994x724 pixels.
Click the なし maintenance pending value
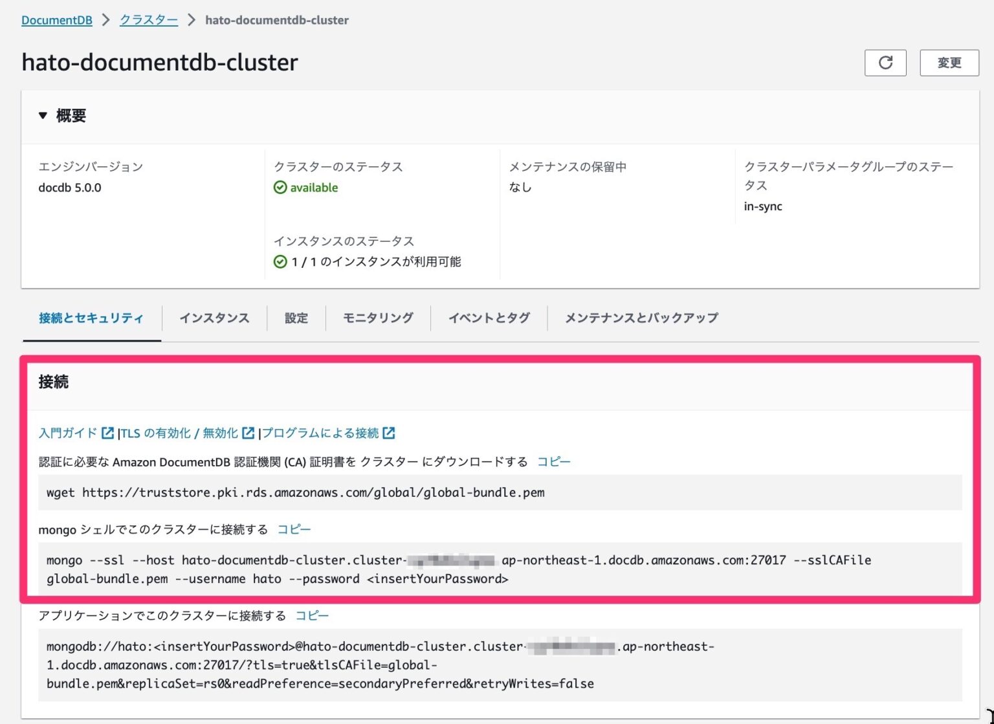520,188
